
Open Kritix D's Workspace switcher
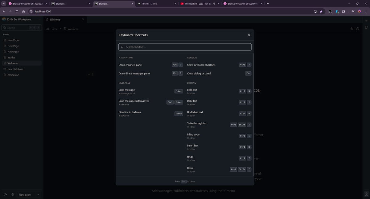tap(21, 19)
